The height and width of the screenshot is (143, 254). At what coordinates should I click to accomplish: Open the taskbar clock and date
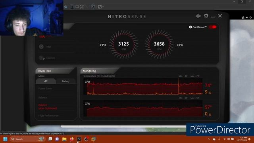click(242, 139)
